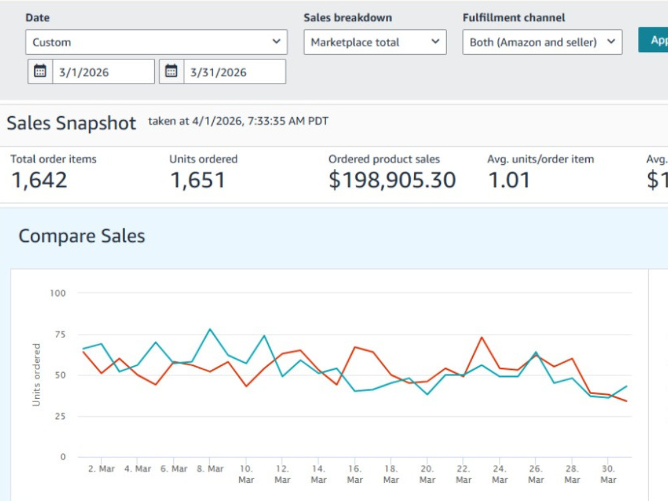The image size is (668, 501).
Task: Focus the 3/31/2026 end date field
Action: [x=234, y=71]
